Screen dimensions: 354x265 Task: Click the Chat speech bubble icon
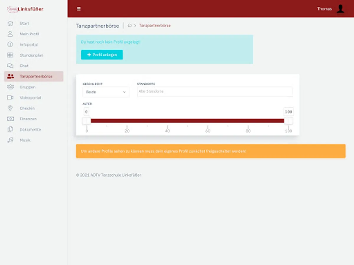click(10, 66)
